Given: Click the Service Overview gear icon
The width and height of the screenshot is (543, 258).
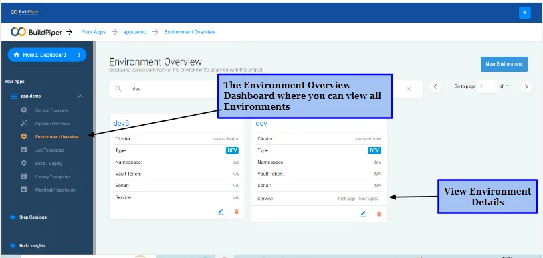Looking at the screenshot, I should coord(23,110).
